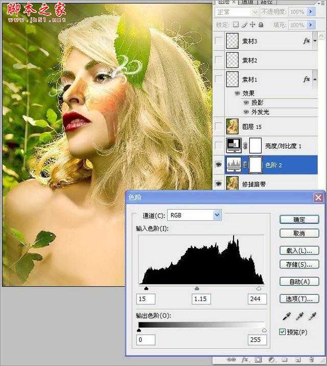327x366 pixels.
Task: Click the fx icon on layer 素材1
Action: click(307, 79)
